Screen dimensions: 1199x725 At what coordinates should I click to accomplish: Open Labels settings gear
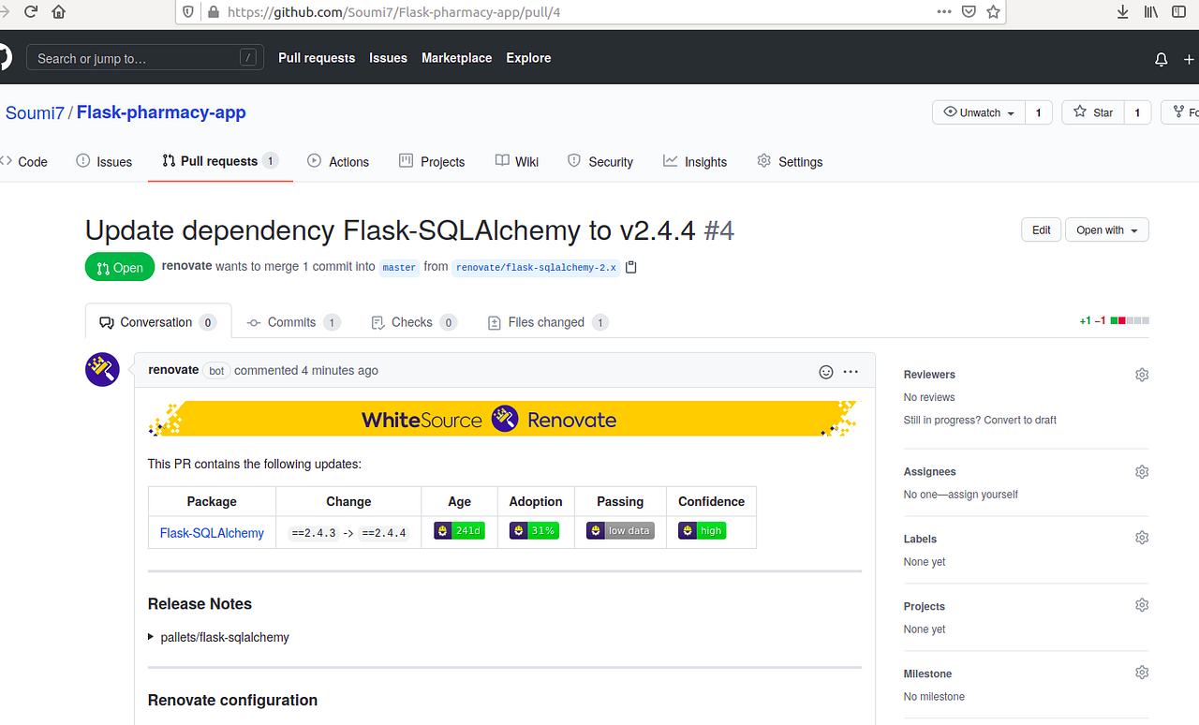[x=1141, y=537]
